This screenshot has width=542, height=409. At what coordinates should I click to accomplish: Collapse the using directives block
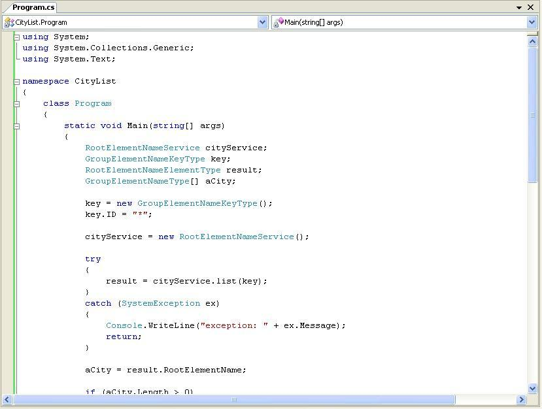click(x=16, y=37)
